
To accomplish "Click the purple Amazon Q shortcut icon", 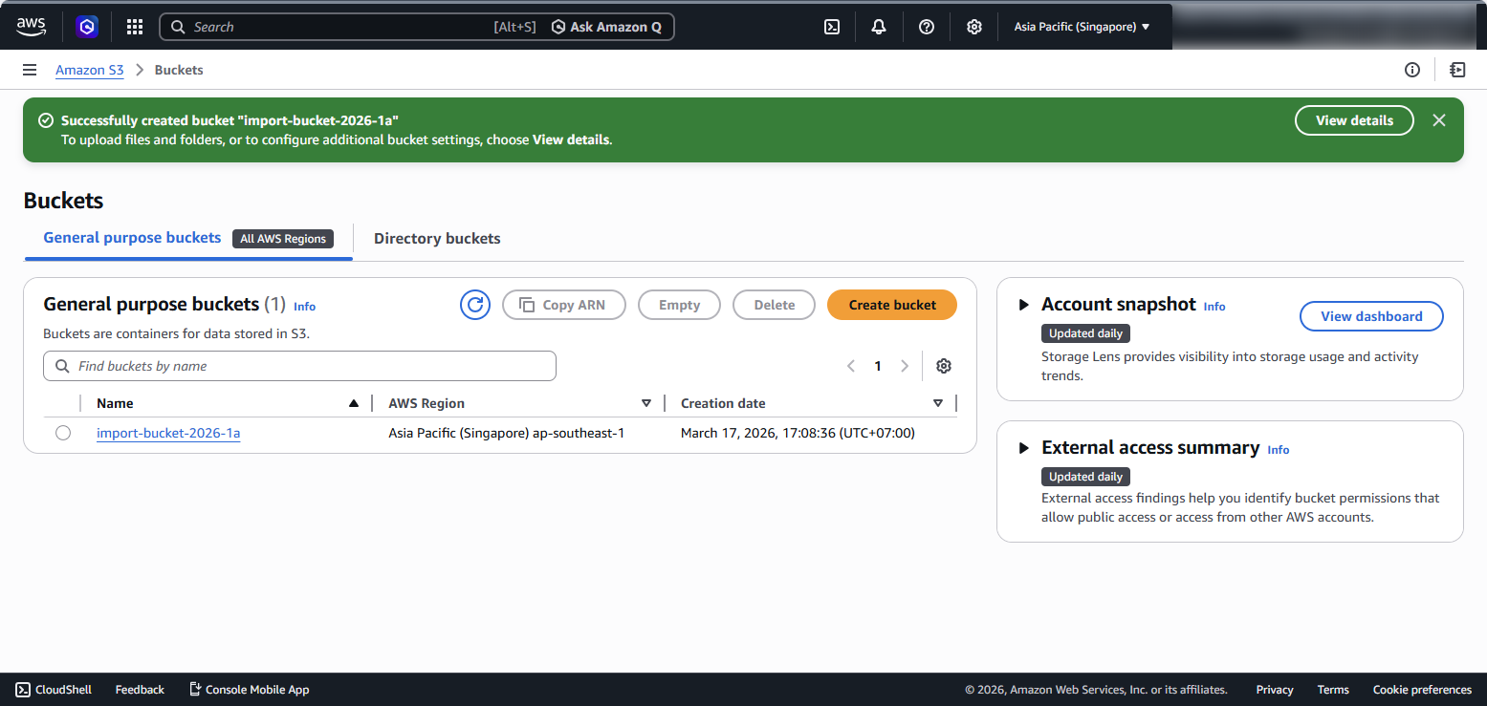I will point(87,27).
